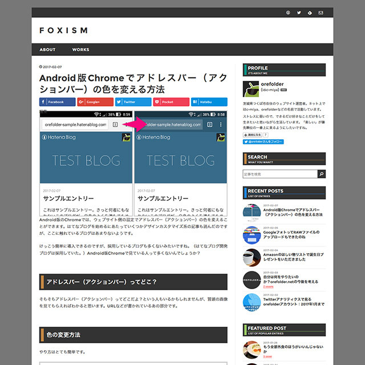Click the Twitter bird analytics post thumbnail

[252, 302]
